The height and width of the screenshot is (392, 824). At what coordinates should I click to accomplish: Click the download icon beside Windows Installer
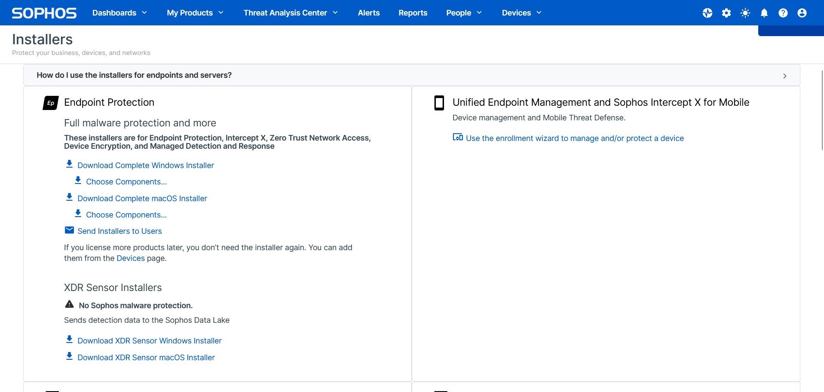tap(69, 164)
